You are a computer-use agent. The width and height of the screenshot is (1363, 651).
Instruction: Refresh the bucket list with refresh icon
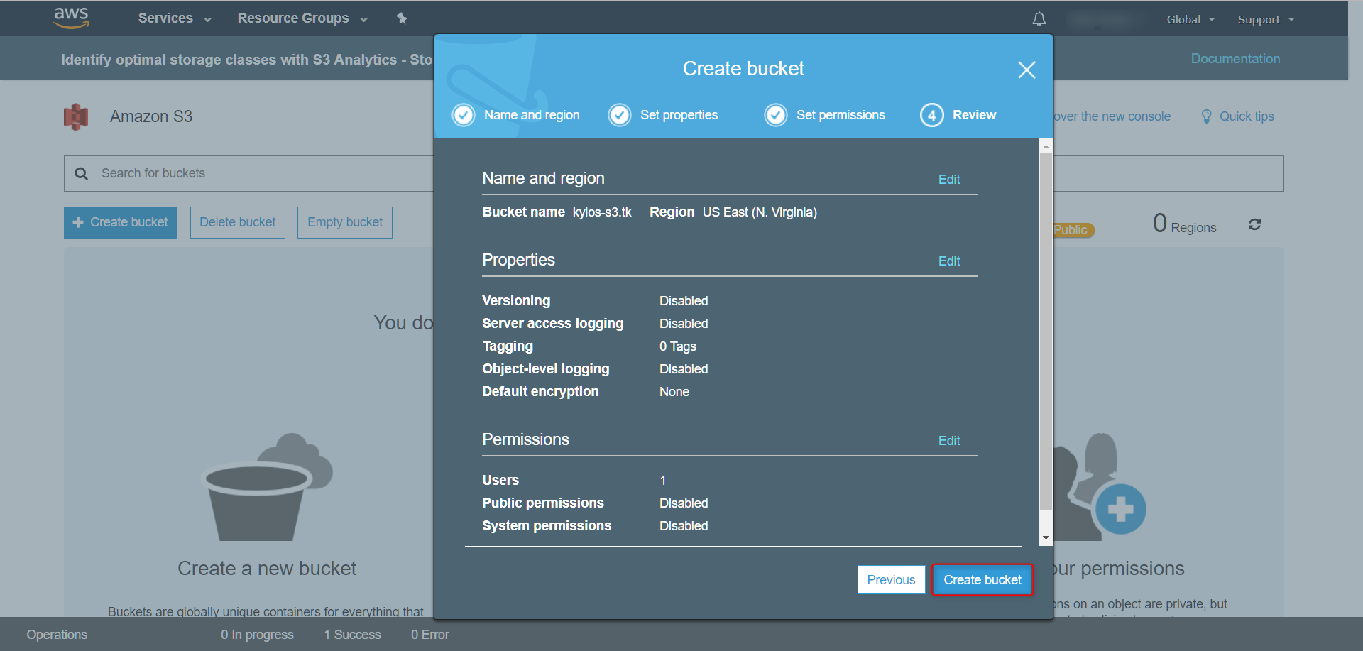[1254, 224]
